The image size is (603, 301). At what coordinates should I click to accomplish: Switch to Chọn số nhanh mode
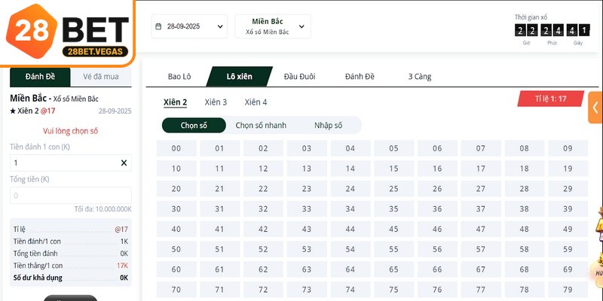[261, 126]
